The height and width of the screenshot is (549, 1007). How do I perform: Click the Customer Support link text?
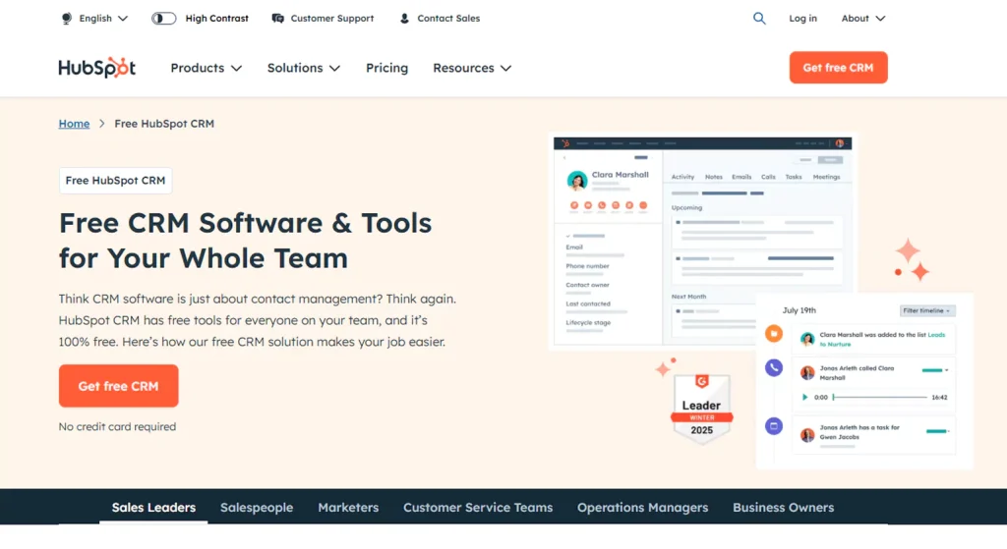332,18
